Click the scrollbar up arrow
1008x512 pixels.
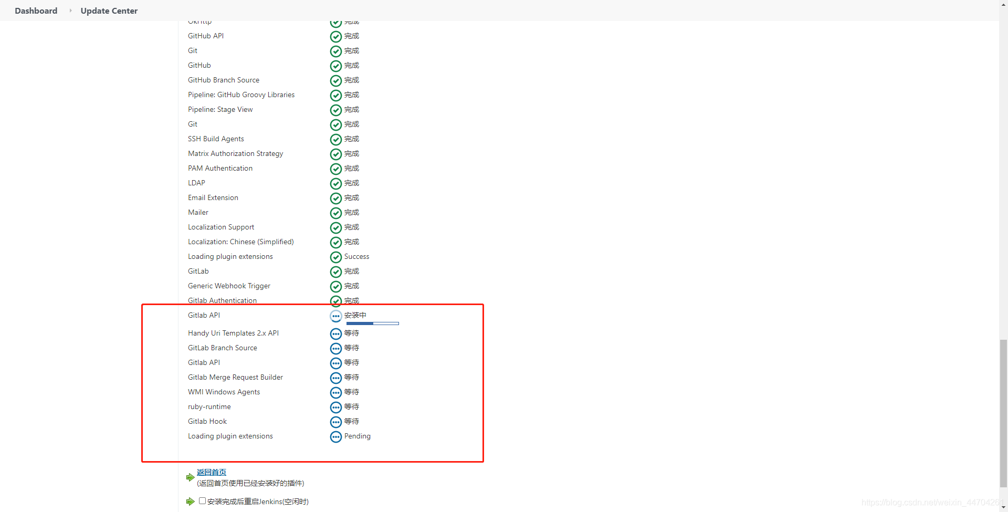point(1003,4)
